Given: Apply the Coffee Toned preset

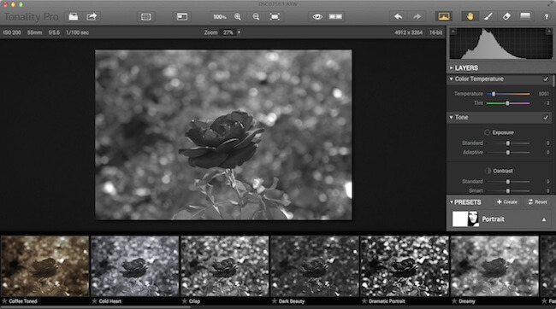Looking at the screenshot, I should point(44,266).
